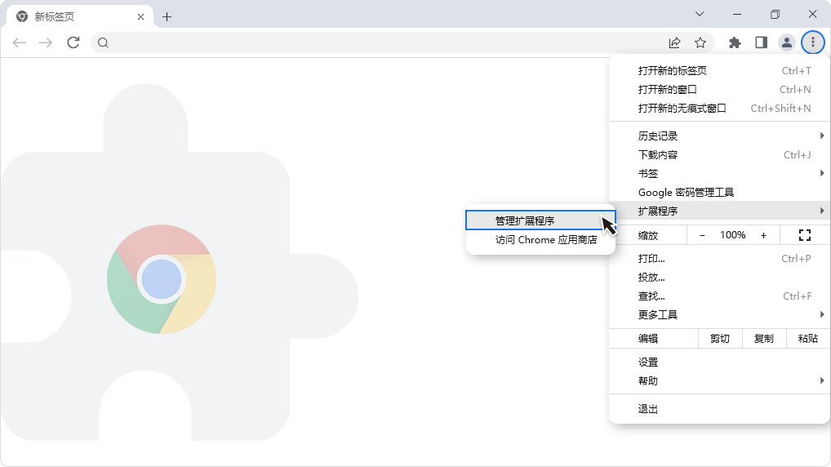Image resolution: width=831 pixels, height=467 pixels.
Task: Choose 打开新的无痕式窗口 menu item
Action: point(719,108)
